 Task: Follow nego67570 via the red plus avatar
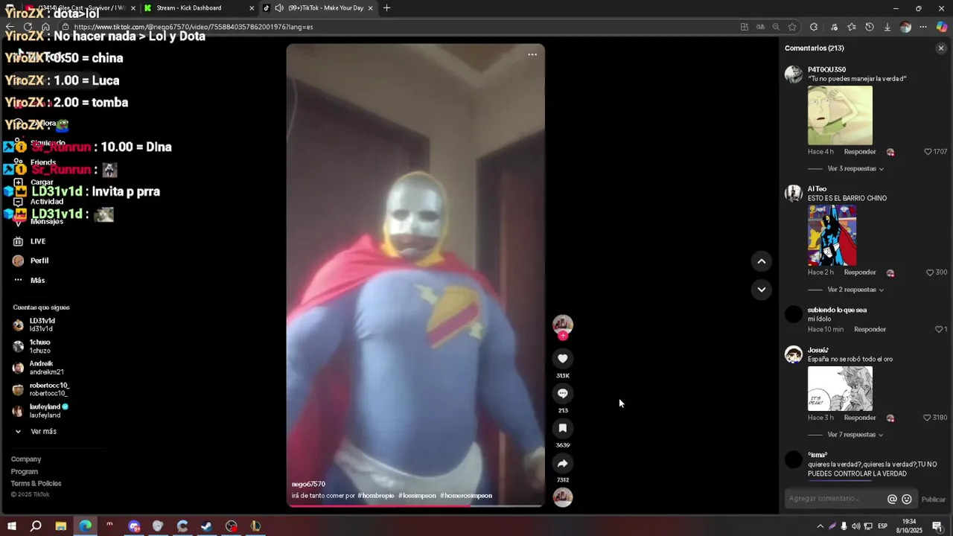tap(563, 336)
